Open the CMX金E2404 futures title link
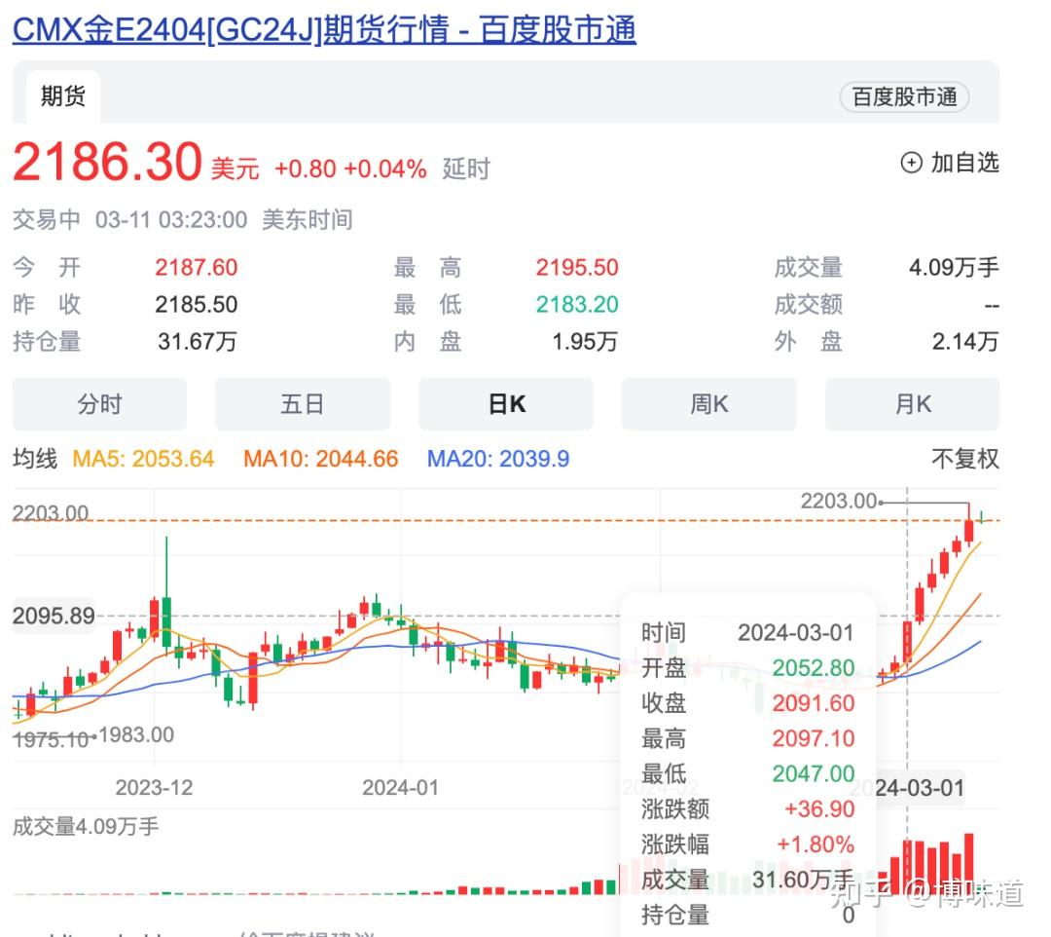Viewport: 1051px width, 937px height. tap(324, 29)
